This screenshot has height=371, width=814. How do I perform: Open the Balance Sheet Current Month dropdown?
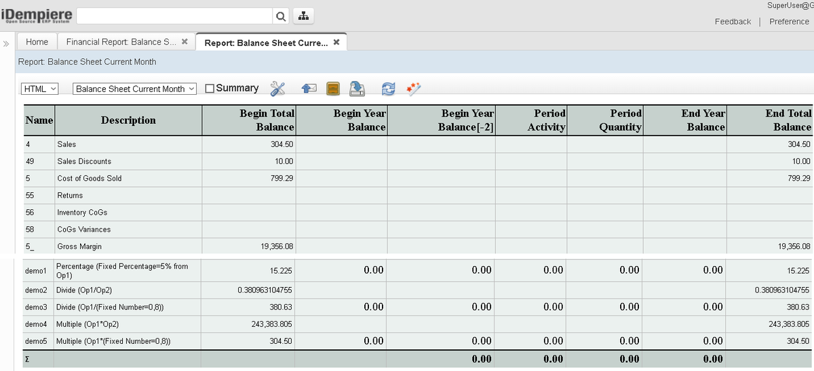tap(134, 89)
